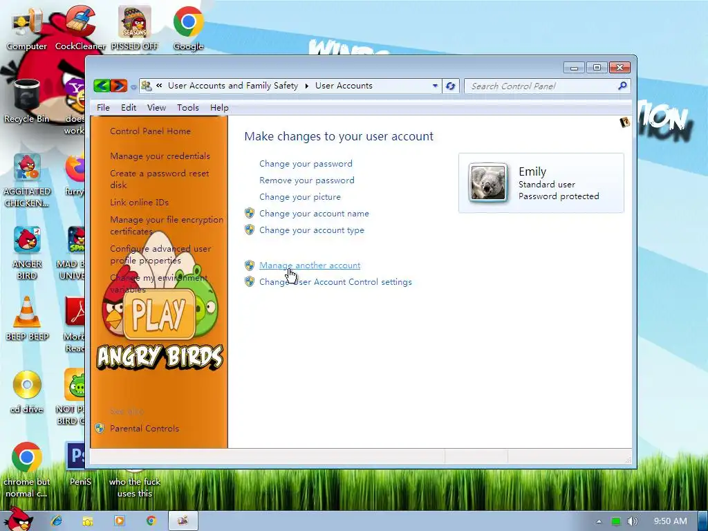This screenshot has height=531, width=708.
Task: Click the Parental Controls shield icon
Action: click(100, 428)
